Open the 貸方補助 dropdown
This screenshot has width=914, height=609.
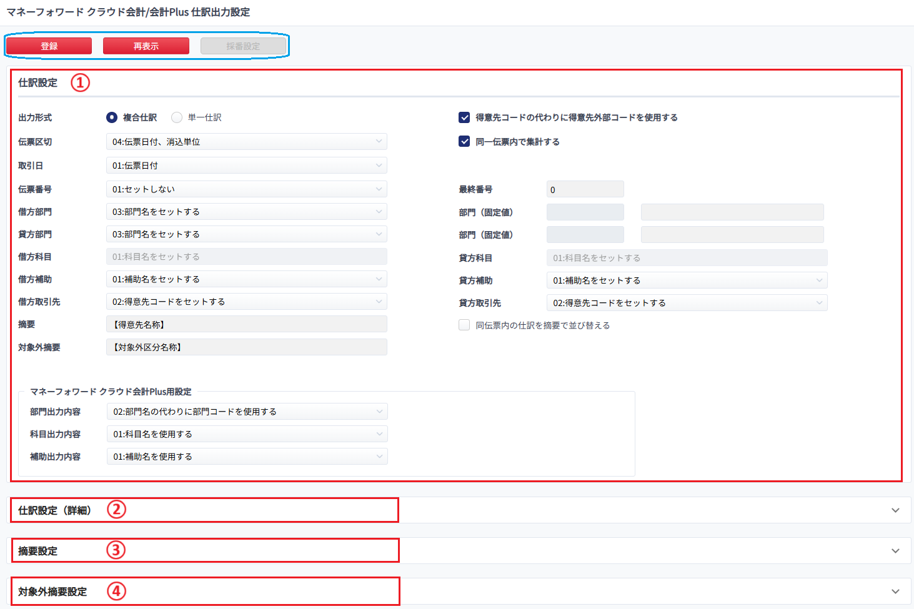(687, 280)
